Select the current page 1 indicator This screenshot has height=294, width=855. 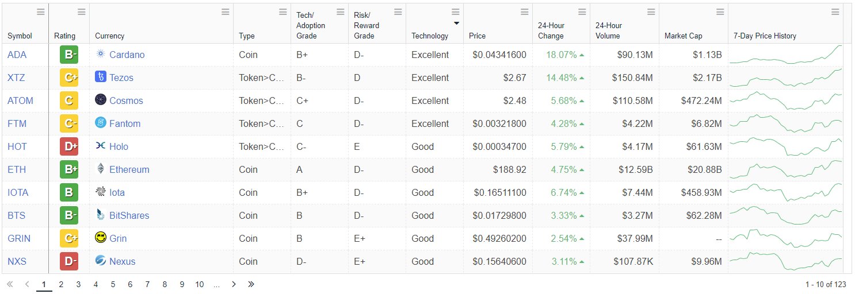44,284
